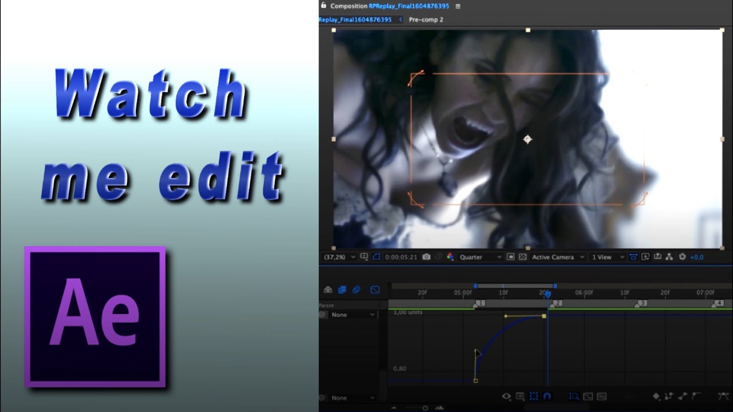Click the eye icon to choose shown properties
Image resolution: width=733 pixels, height=412 pixels.
507,396
